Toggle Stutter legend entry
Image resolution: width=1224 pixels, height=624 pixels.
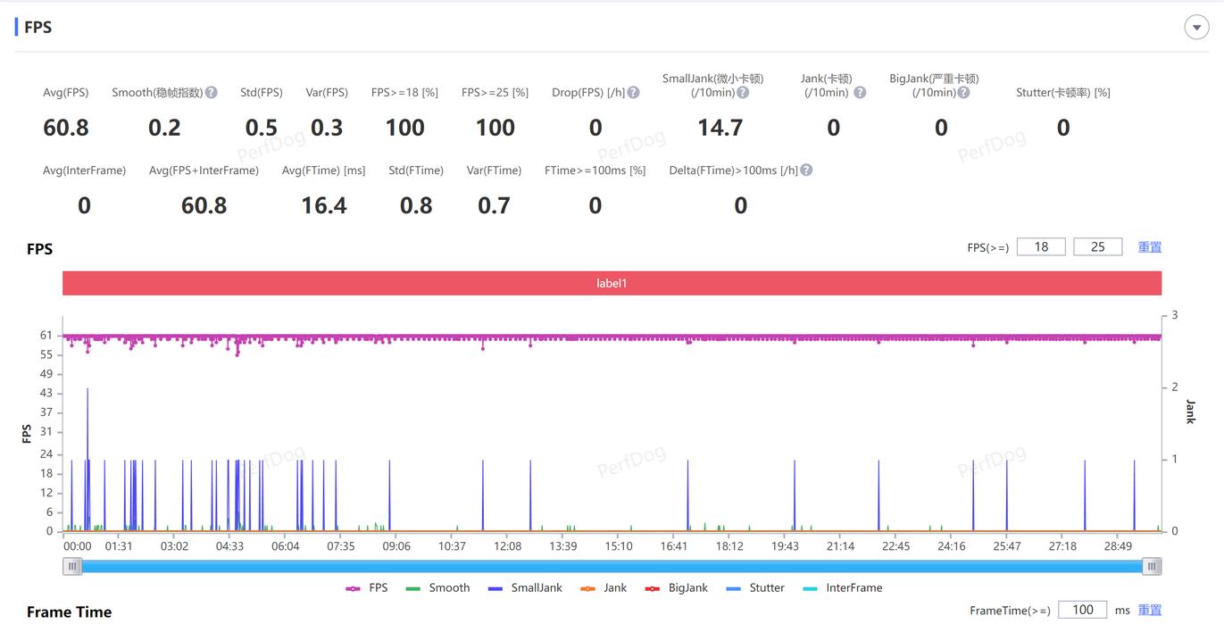click(x=755, y=587)
